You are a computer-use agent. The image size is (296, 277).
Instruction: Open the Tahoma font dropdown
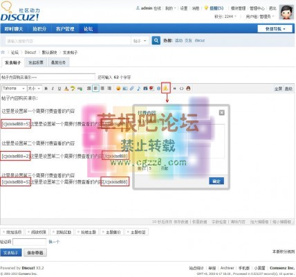point(14,89)
